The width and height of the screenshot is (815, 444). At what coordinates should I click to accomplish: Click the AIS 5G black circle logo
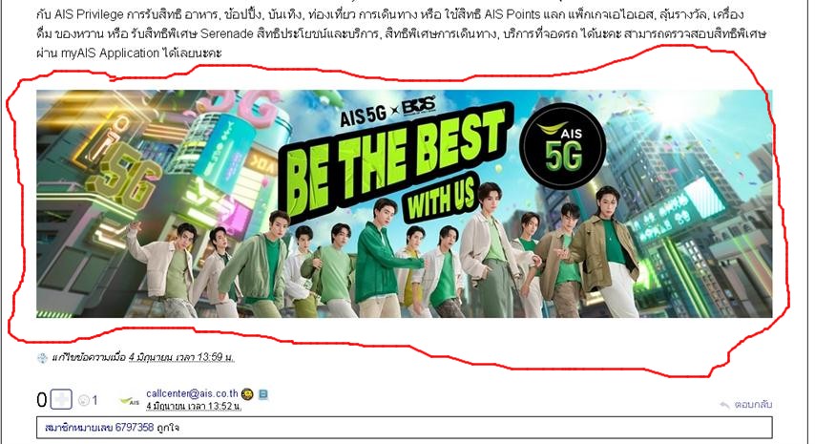[x=563, y=145]
